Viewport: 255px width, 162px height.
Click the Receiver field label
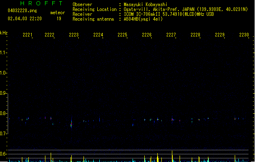click(x=82, y=14)
